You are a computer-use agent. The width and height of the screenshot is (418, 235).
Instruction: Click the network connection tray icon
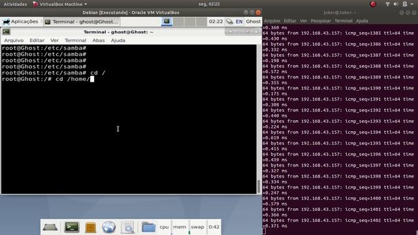[x=229, y=22]
